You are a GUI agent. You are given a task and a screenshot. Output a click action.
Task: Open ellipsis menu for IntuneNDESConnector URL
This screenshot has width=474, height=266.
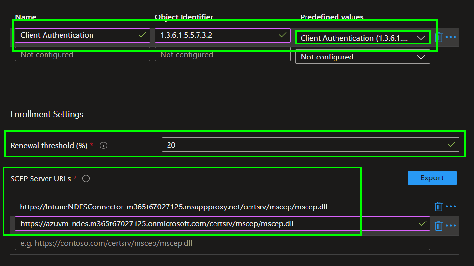coord(451,207)
